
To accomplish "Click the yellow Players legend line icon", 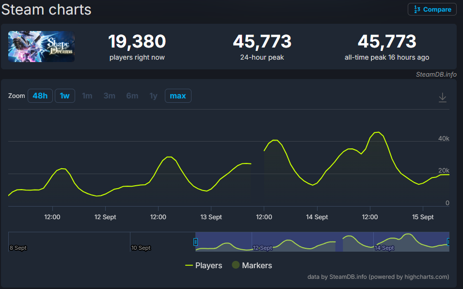I will (x=190, y=265).
